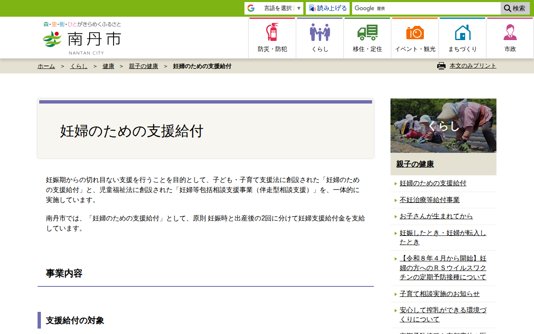
Task: Select the まちづくり menu label
Action: (463, 49)
